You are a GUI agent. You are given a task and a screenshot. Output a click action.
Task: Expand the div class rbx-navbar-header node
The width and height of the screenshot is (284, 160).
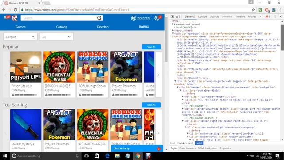(183, 96)
